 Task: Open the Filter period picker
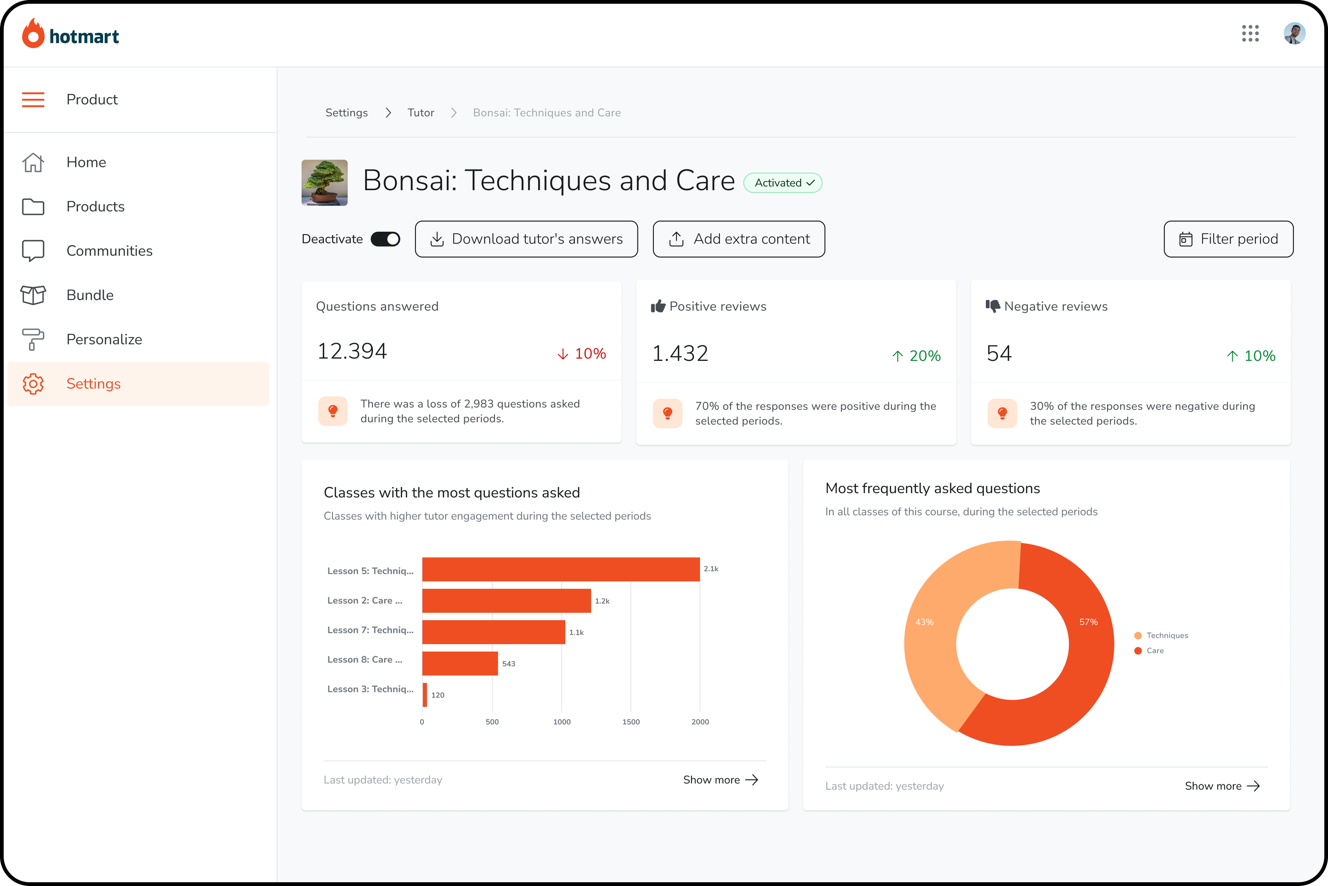coord(1228,239)
